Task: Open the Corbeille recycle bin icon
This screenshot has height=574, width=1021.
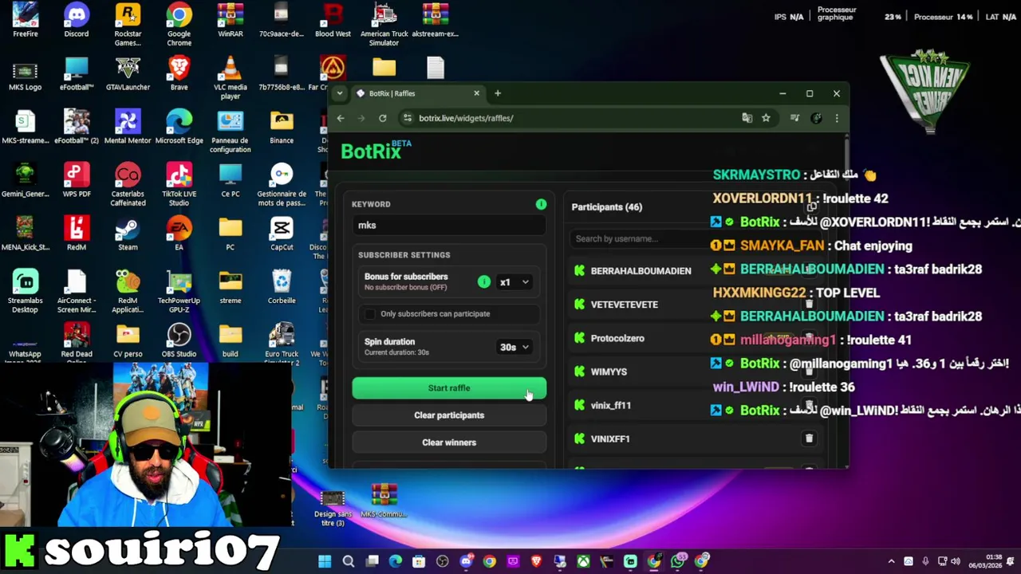Action: 282,287
